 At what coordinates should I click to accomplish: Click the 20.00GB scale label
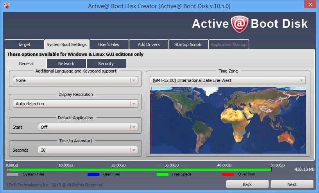coord(118,165)
